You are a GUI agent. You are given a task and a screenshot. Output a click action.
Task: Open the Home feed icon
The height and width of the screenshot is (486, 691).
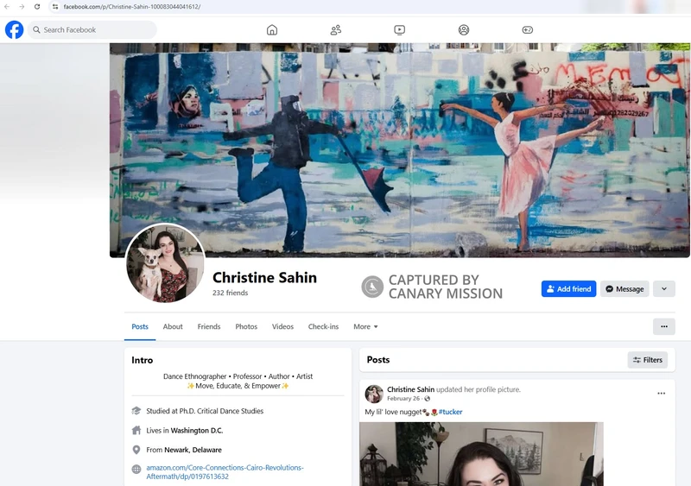(272, 30)
